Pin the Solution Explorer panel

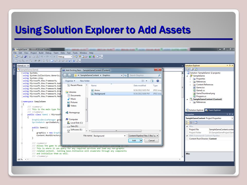(230, 66)
